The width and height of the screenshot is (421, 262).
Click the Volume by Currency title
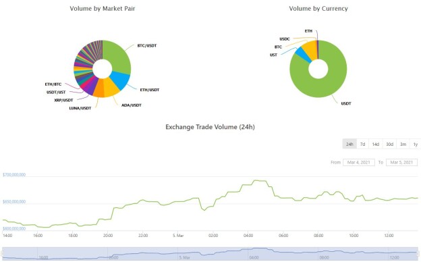pos(318,9)
